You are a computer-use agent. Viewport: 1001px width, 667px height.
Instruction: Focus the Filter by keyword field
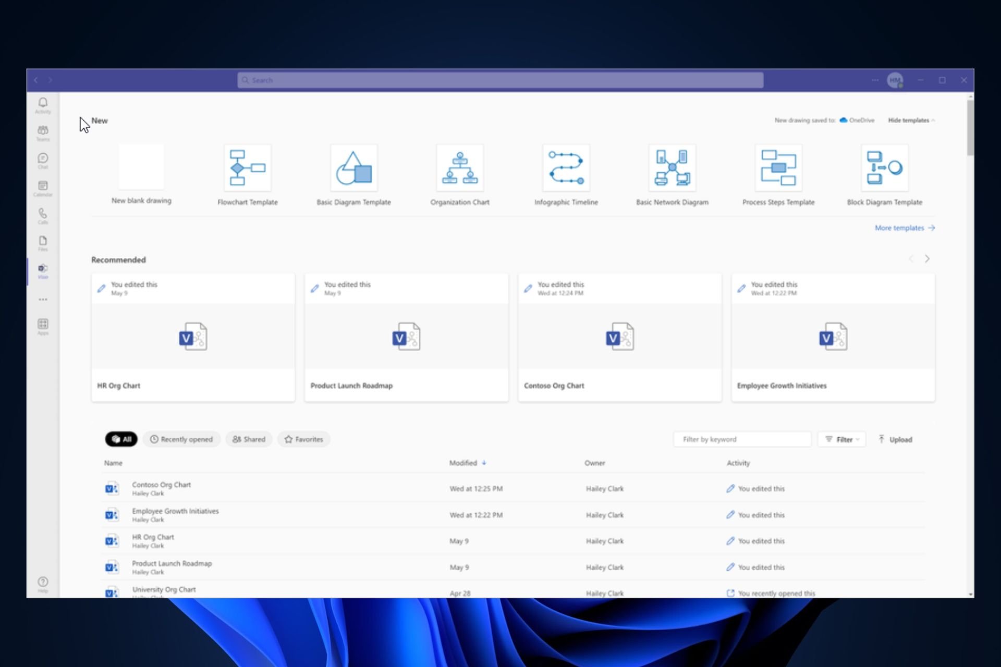point(742,439)
